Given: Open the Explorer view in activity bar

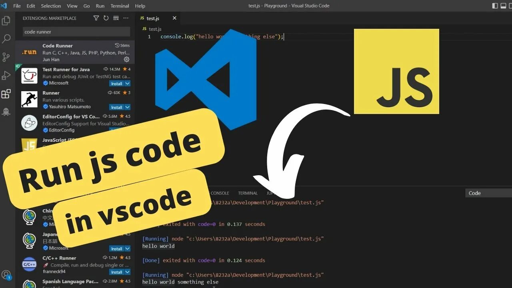Looking at the screenshot, I should click(x=6, y=20).
